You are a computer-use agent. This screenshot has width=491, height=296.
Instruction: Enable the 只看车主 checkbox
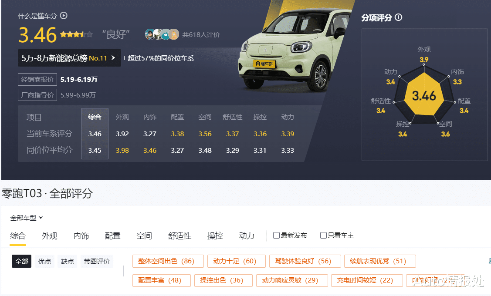point(323,235)
